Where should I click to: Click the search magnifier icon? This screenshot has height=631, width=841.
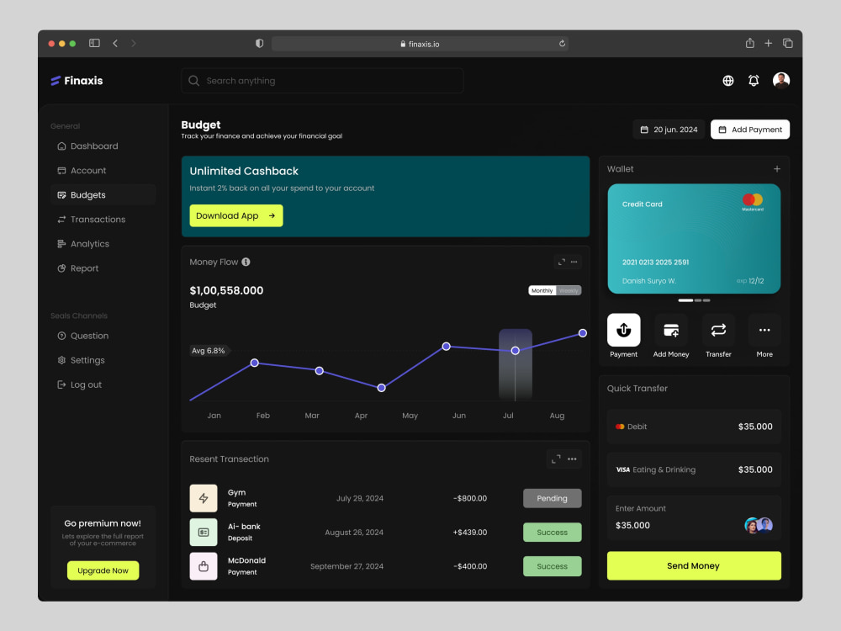tap(193, 81)
